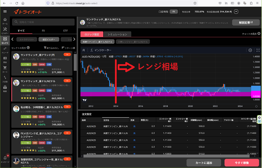Click the browser home button
This screenshot has width=262, height=168.
coord(23,3)
